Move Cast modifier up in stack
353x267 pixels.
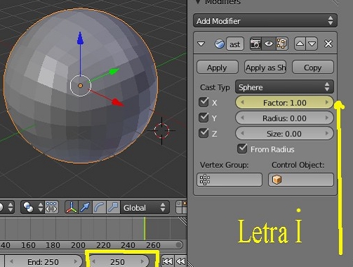point(300,44)
